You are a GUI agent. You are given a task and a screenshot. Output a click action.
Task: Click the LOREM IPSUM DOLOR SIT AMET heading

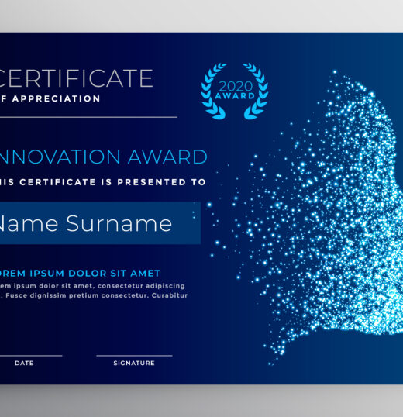tap(80, 274)
